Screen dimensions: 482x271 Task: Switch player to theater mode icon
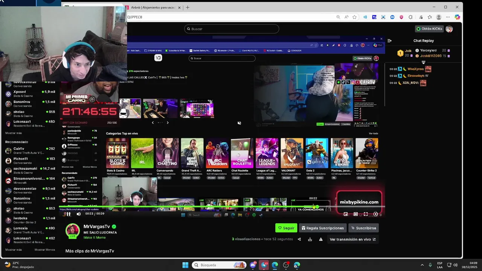(x=355, y=214)
